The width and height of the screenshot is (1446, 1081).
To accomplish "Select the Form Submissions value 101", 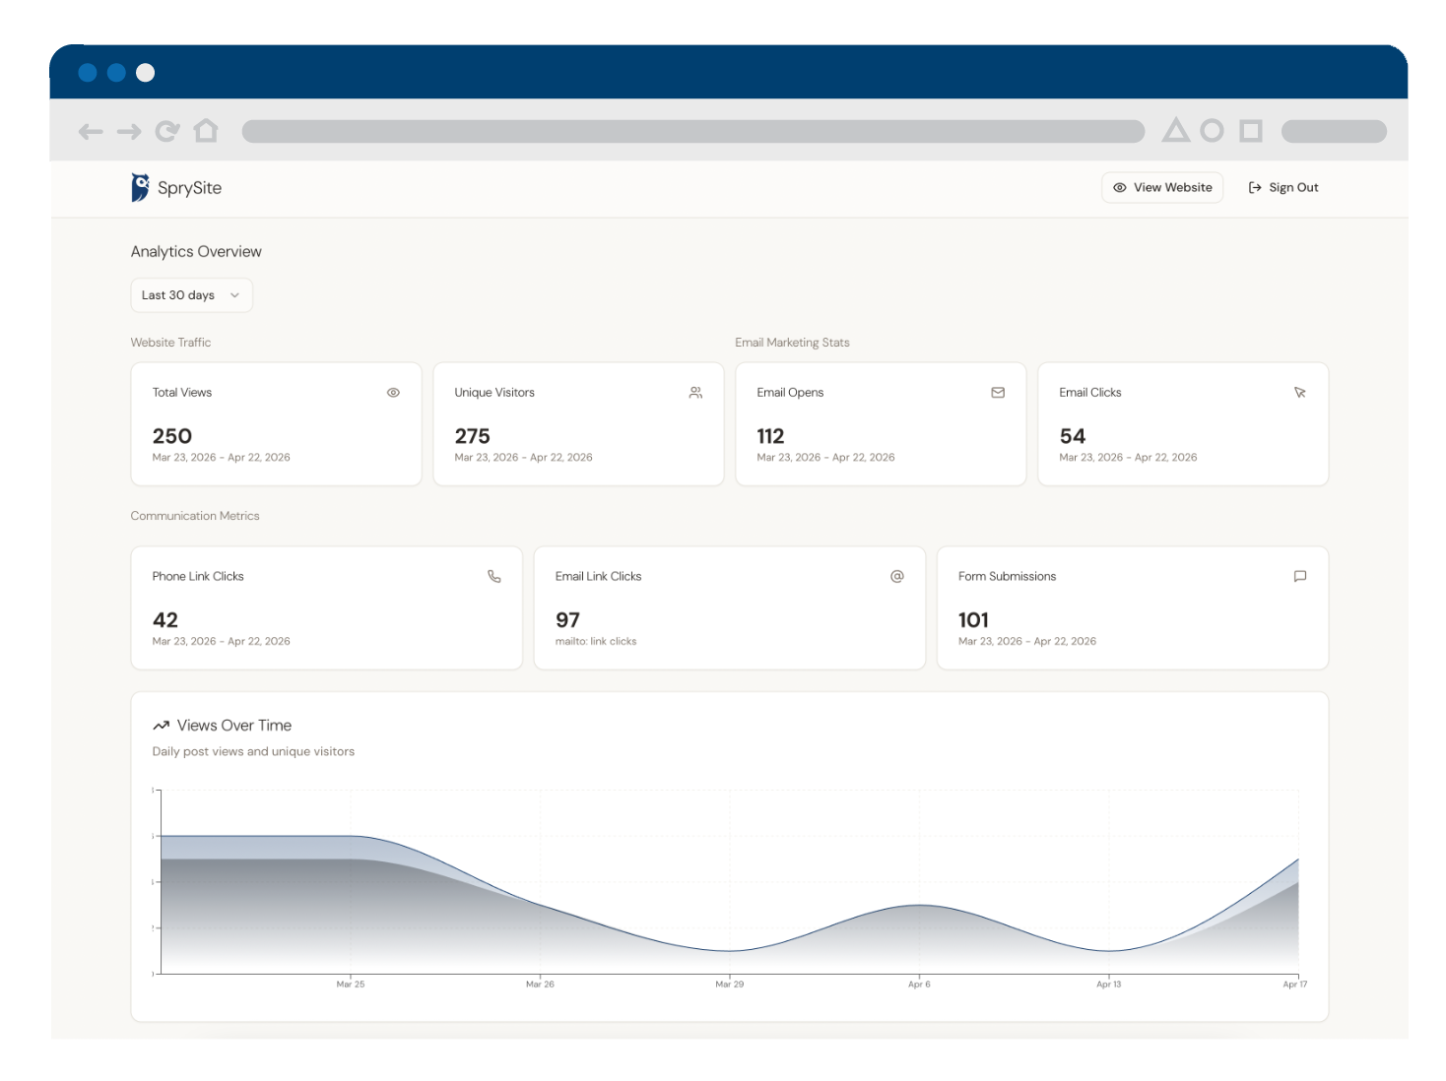I will (x=973, y=620).
